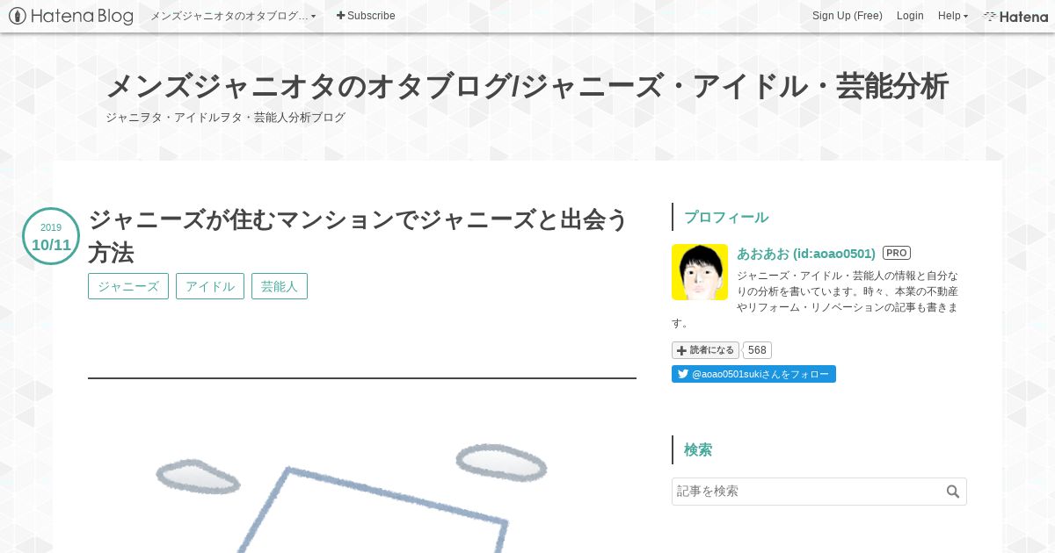Image resolution: width=1055 pixels, height=553 pixels.
Task: Open the 2019 10/11 date circle
Action: 51,236
